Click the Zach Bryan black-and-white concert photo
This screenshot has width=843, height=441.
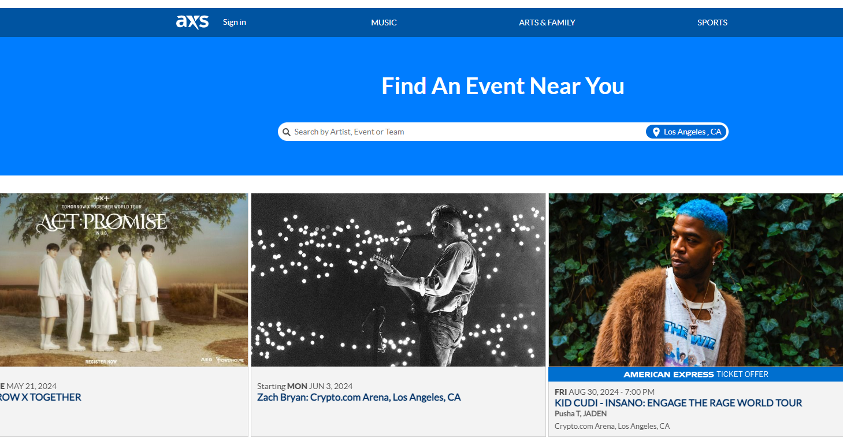point(398,280)
